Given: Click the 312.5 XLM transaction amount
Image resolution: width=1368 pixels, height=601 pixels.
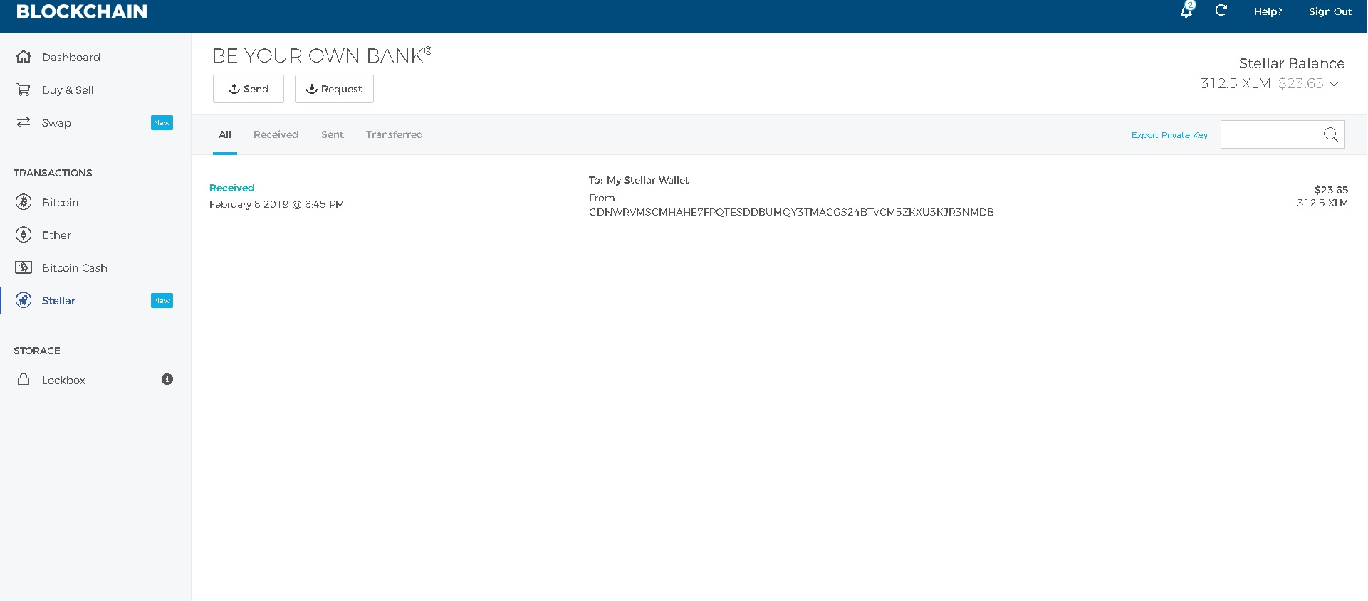Looking at the screenshot, I should coord(1322,203).
